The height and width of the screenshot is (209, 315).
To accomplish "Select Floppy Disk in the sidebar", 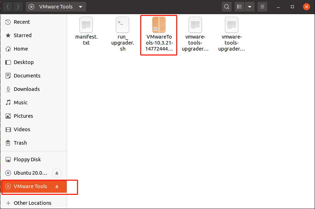I will [34, 159].
